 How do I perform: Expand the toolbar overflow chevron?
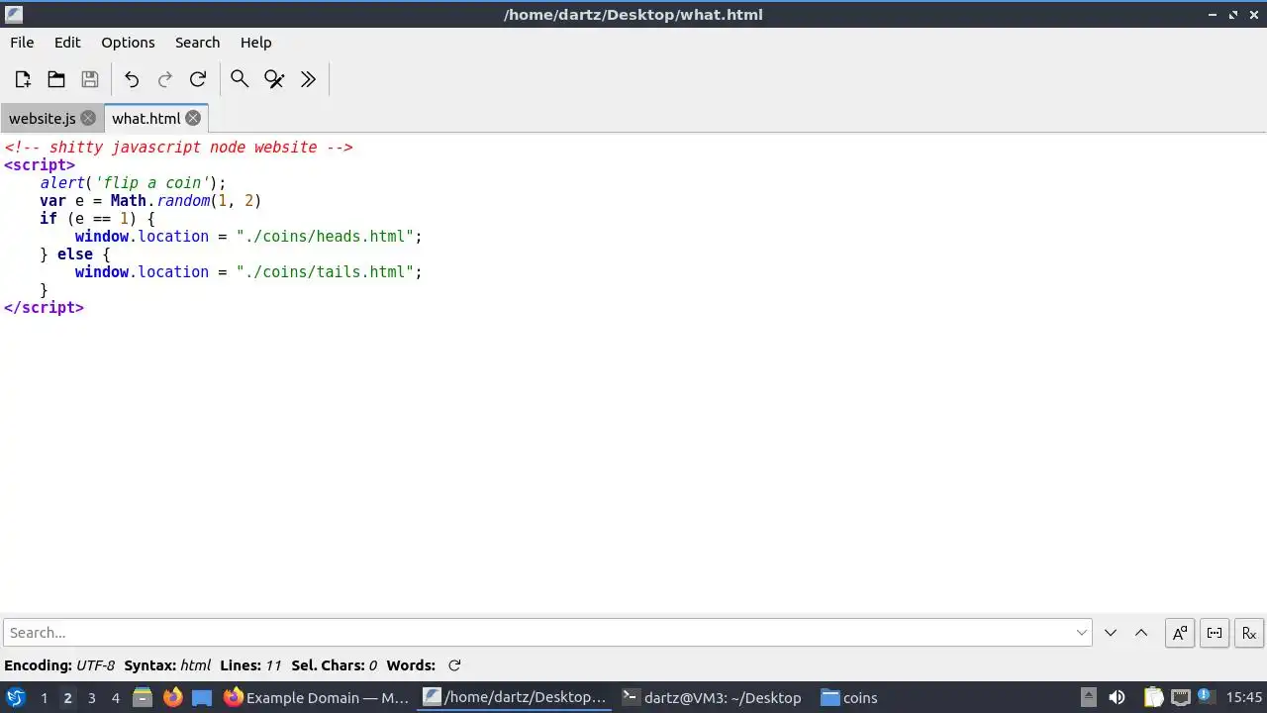[x=308, y=79]
